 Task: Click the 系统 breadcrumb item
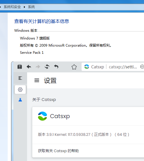[x=31, y=7]
